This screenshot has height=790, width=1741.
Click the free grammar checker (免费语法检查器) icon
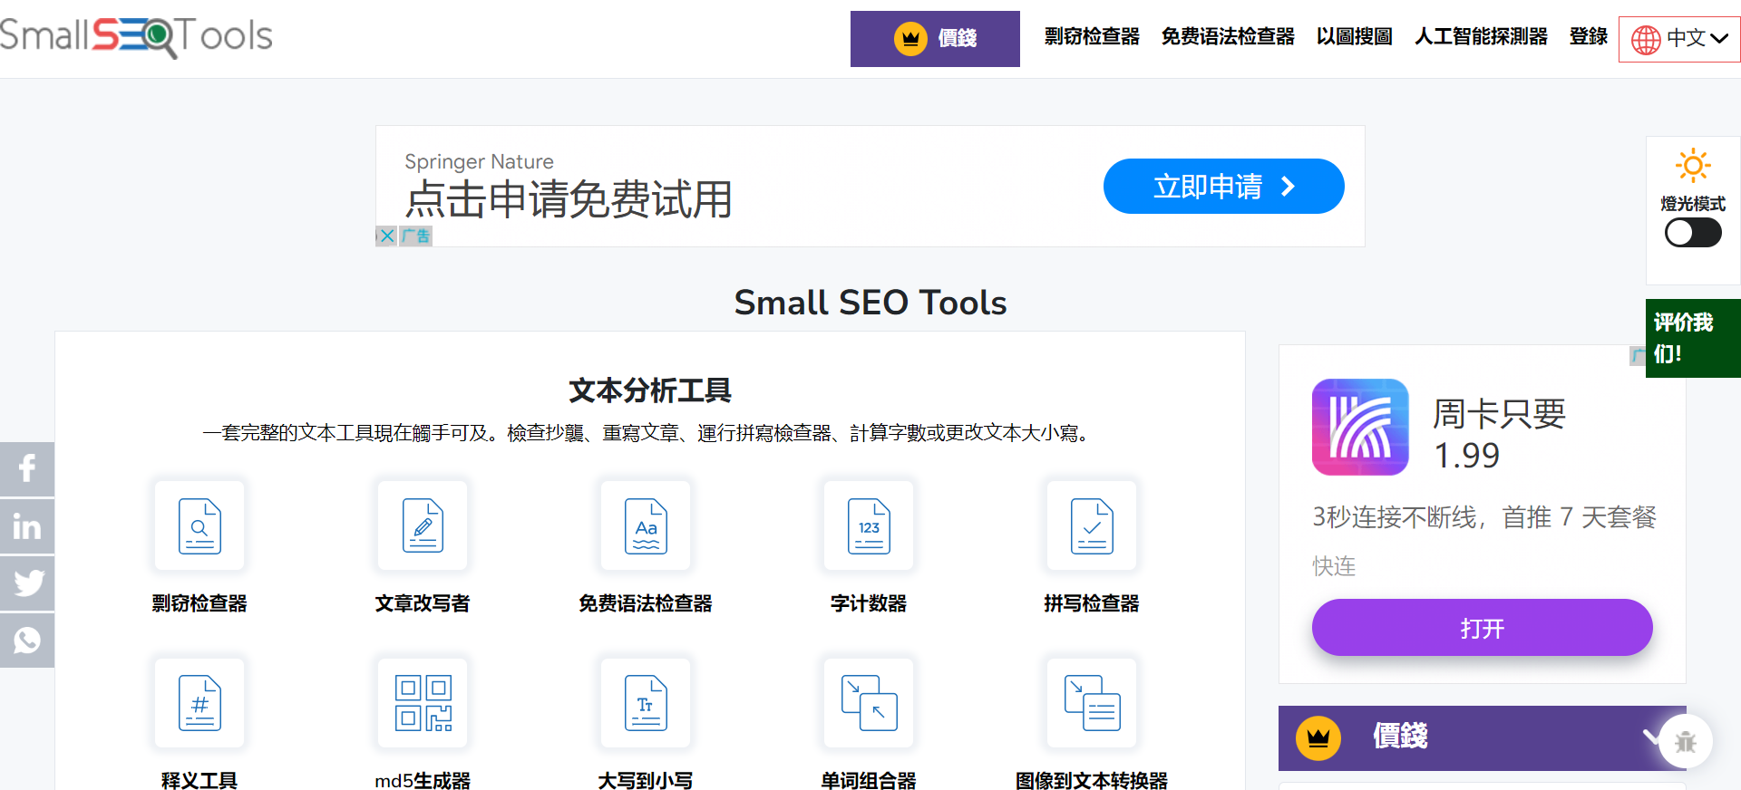(646, 525)
